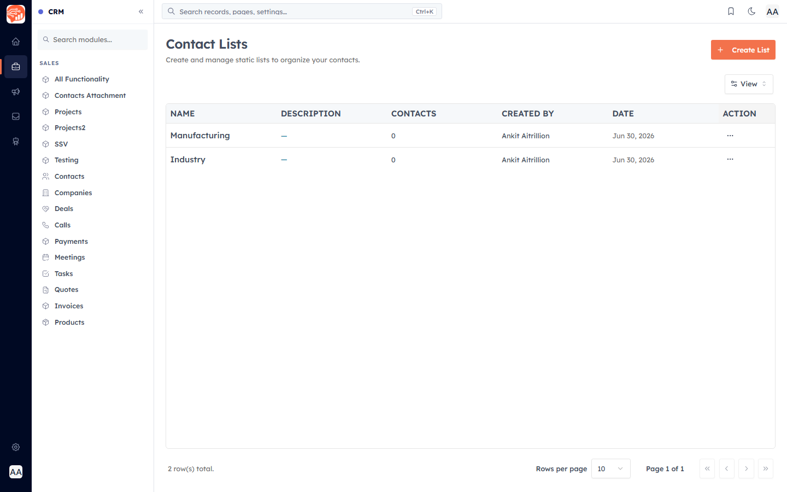Click the Quotes document icon
The height and width of the screenshot is (492, 787).
pyautogui.click(x=46, y=290)
